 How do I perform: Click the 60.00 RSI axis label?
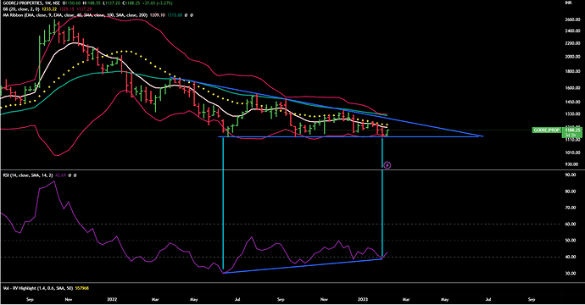[571, 224]
